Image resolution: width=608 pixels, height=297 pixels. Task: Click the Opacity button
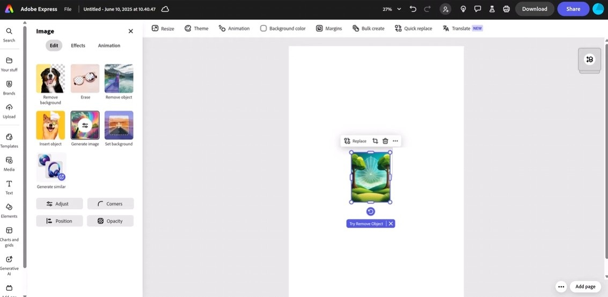tap(111, 221)
